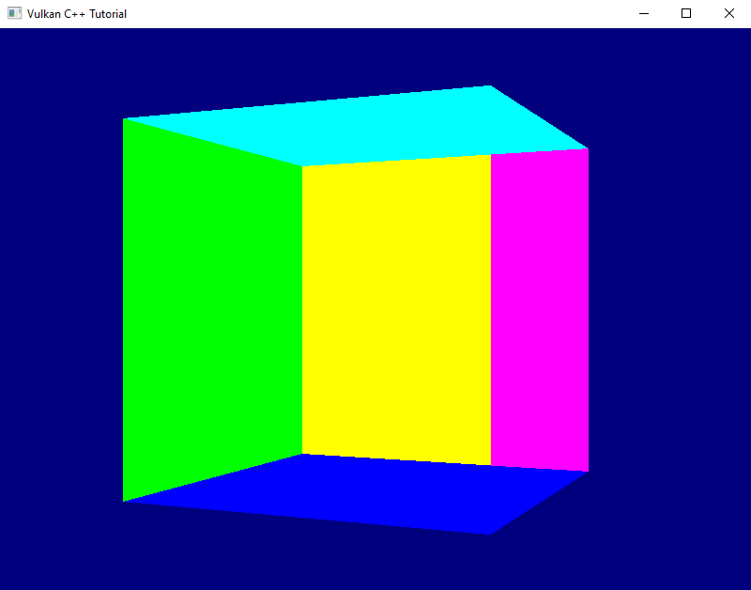This screenshot has width=751, height=590.
Task: Minimize the Vulkan C++ Tutorial window
Action: coord(643,13)
